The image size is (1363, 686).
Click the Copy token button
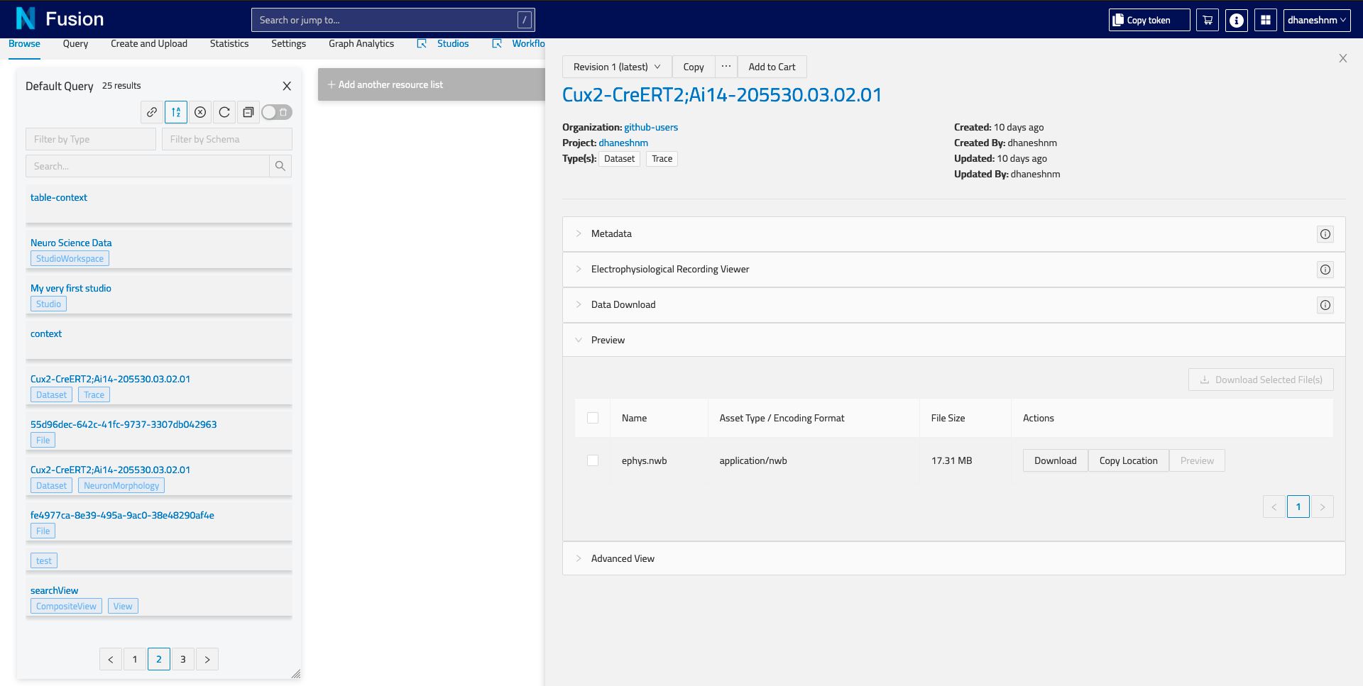click(1149, 20)
